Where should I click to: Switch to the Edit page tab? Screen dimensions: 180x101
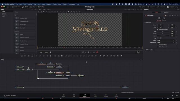point(74,95)
